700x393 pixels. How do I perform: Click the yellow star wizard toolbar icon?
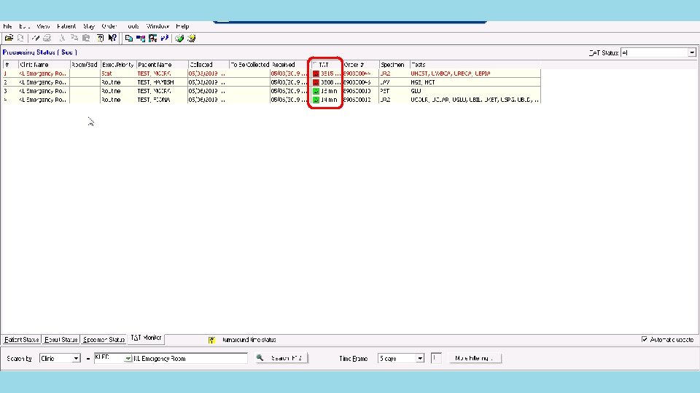pos(192,39)
